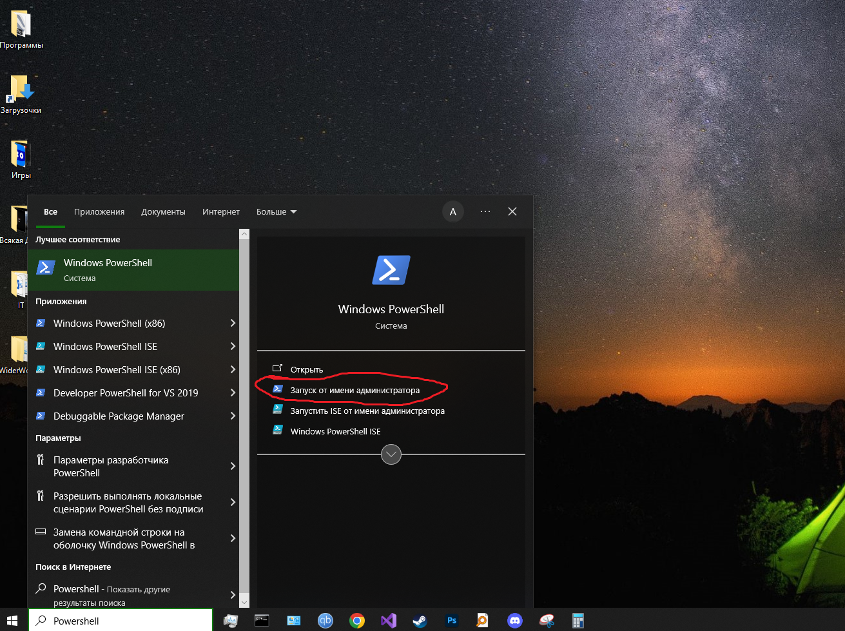The height and width of the screenshot is (631, 845).
Task: Open Windows PowerShell ISE from preview actions
Action: [x=391, y=431]
